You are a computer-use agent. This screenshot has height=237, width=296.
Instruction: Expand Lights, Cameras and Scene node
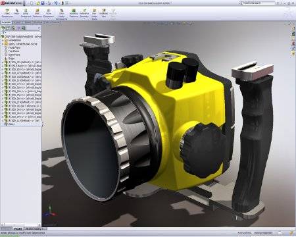[x=3, y=44]
